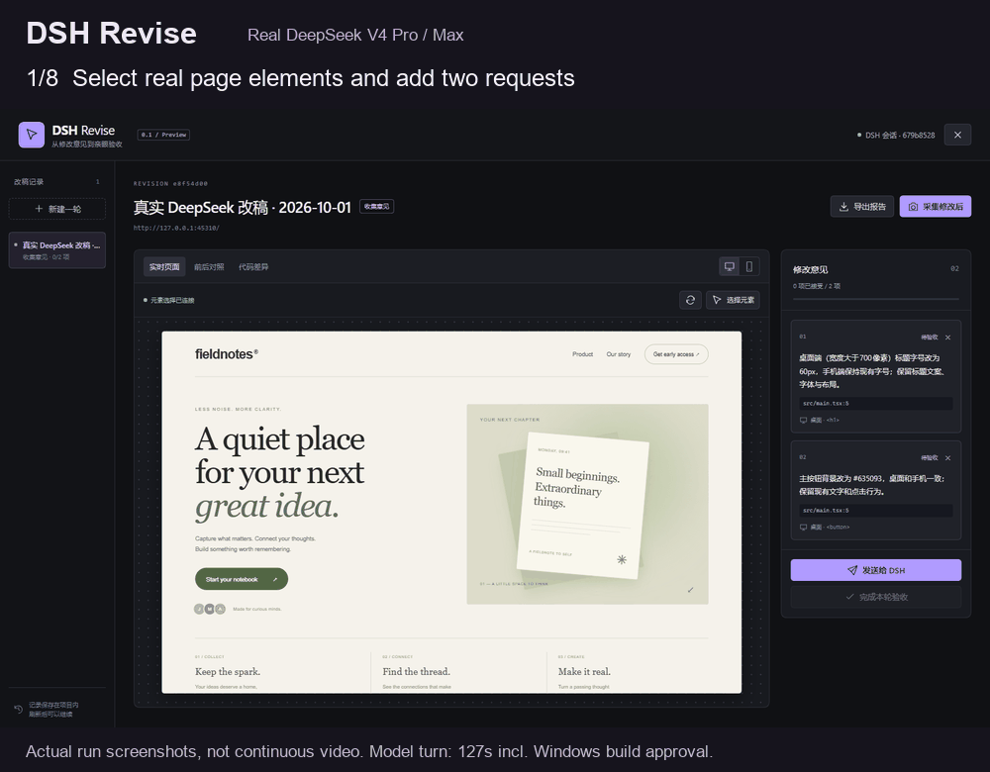This screenshot has height=772, width=990.
Task: Click the 收集意见 status badge near title
Action: click(x=377, y=207)
